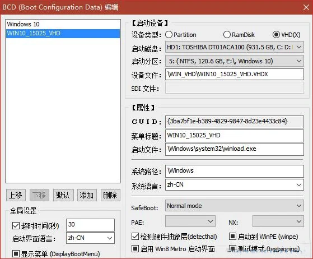Click the 删除 (delete) button
The width and height of the screenshot is (313, 259).
(110, 195)
